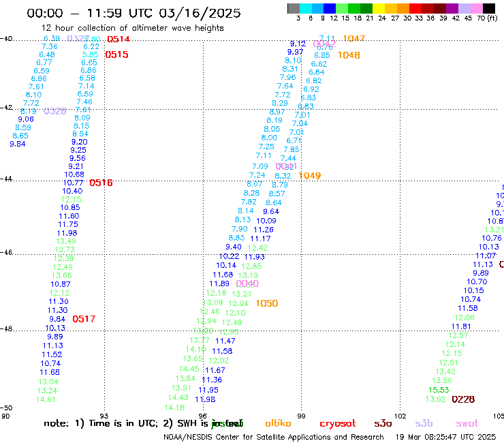504x443 pixels.
Task: Click the '00:00 – 11:59 UTC 03/16/2025' title
Action: (x=133, y=13)
